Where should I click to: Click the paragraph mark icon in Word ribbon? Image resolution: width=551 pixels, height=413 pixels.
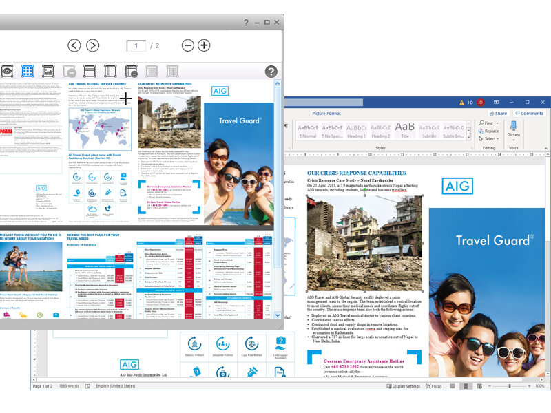tap(286, 126)
